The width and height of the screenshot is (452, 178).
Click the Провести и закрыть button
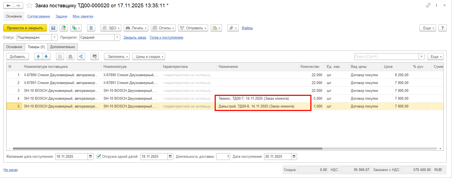pos(25,28)
